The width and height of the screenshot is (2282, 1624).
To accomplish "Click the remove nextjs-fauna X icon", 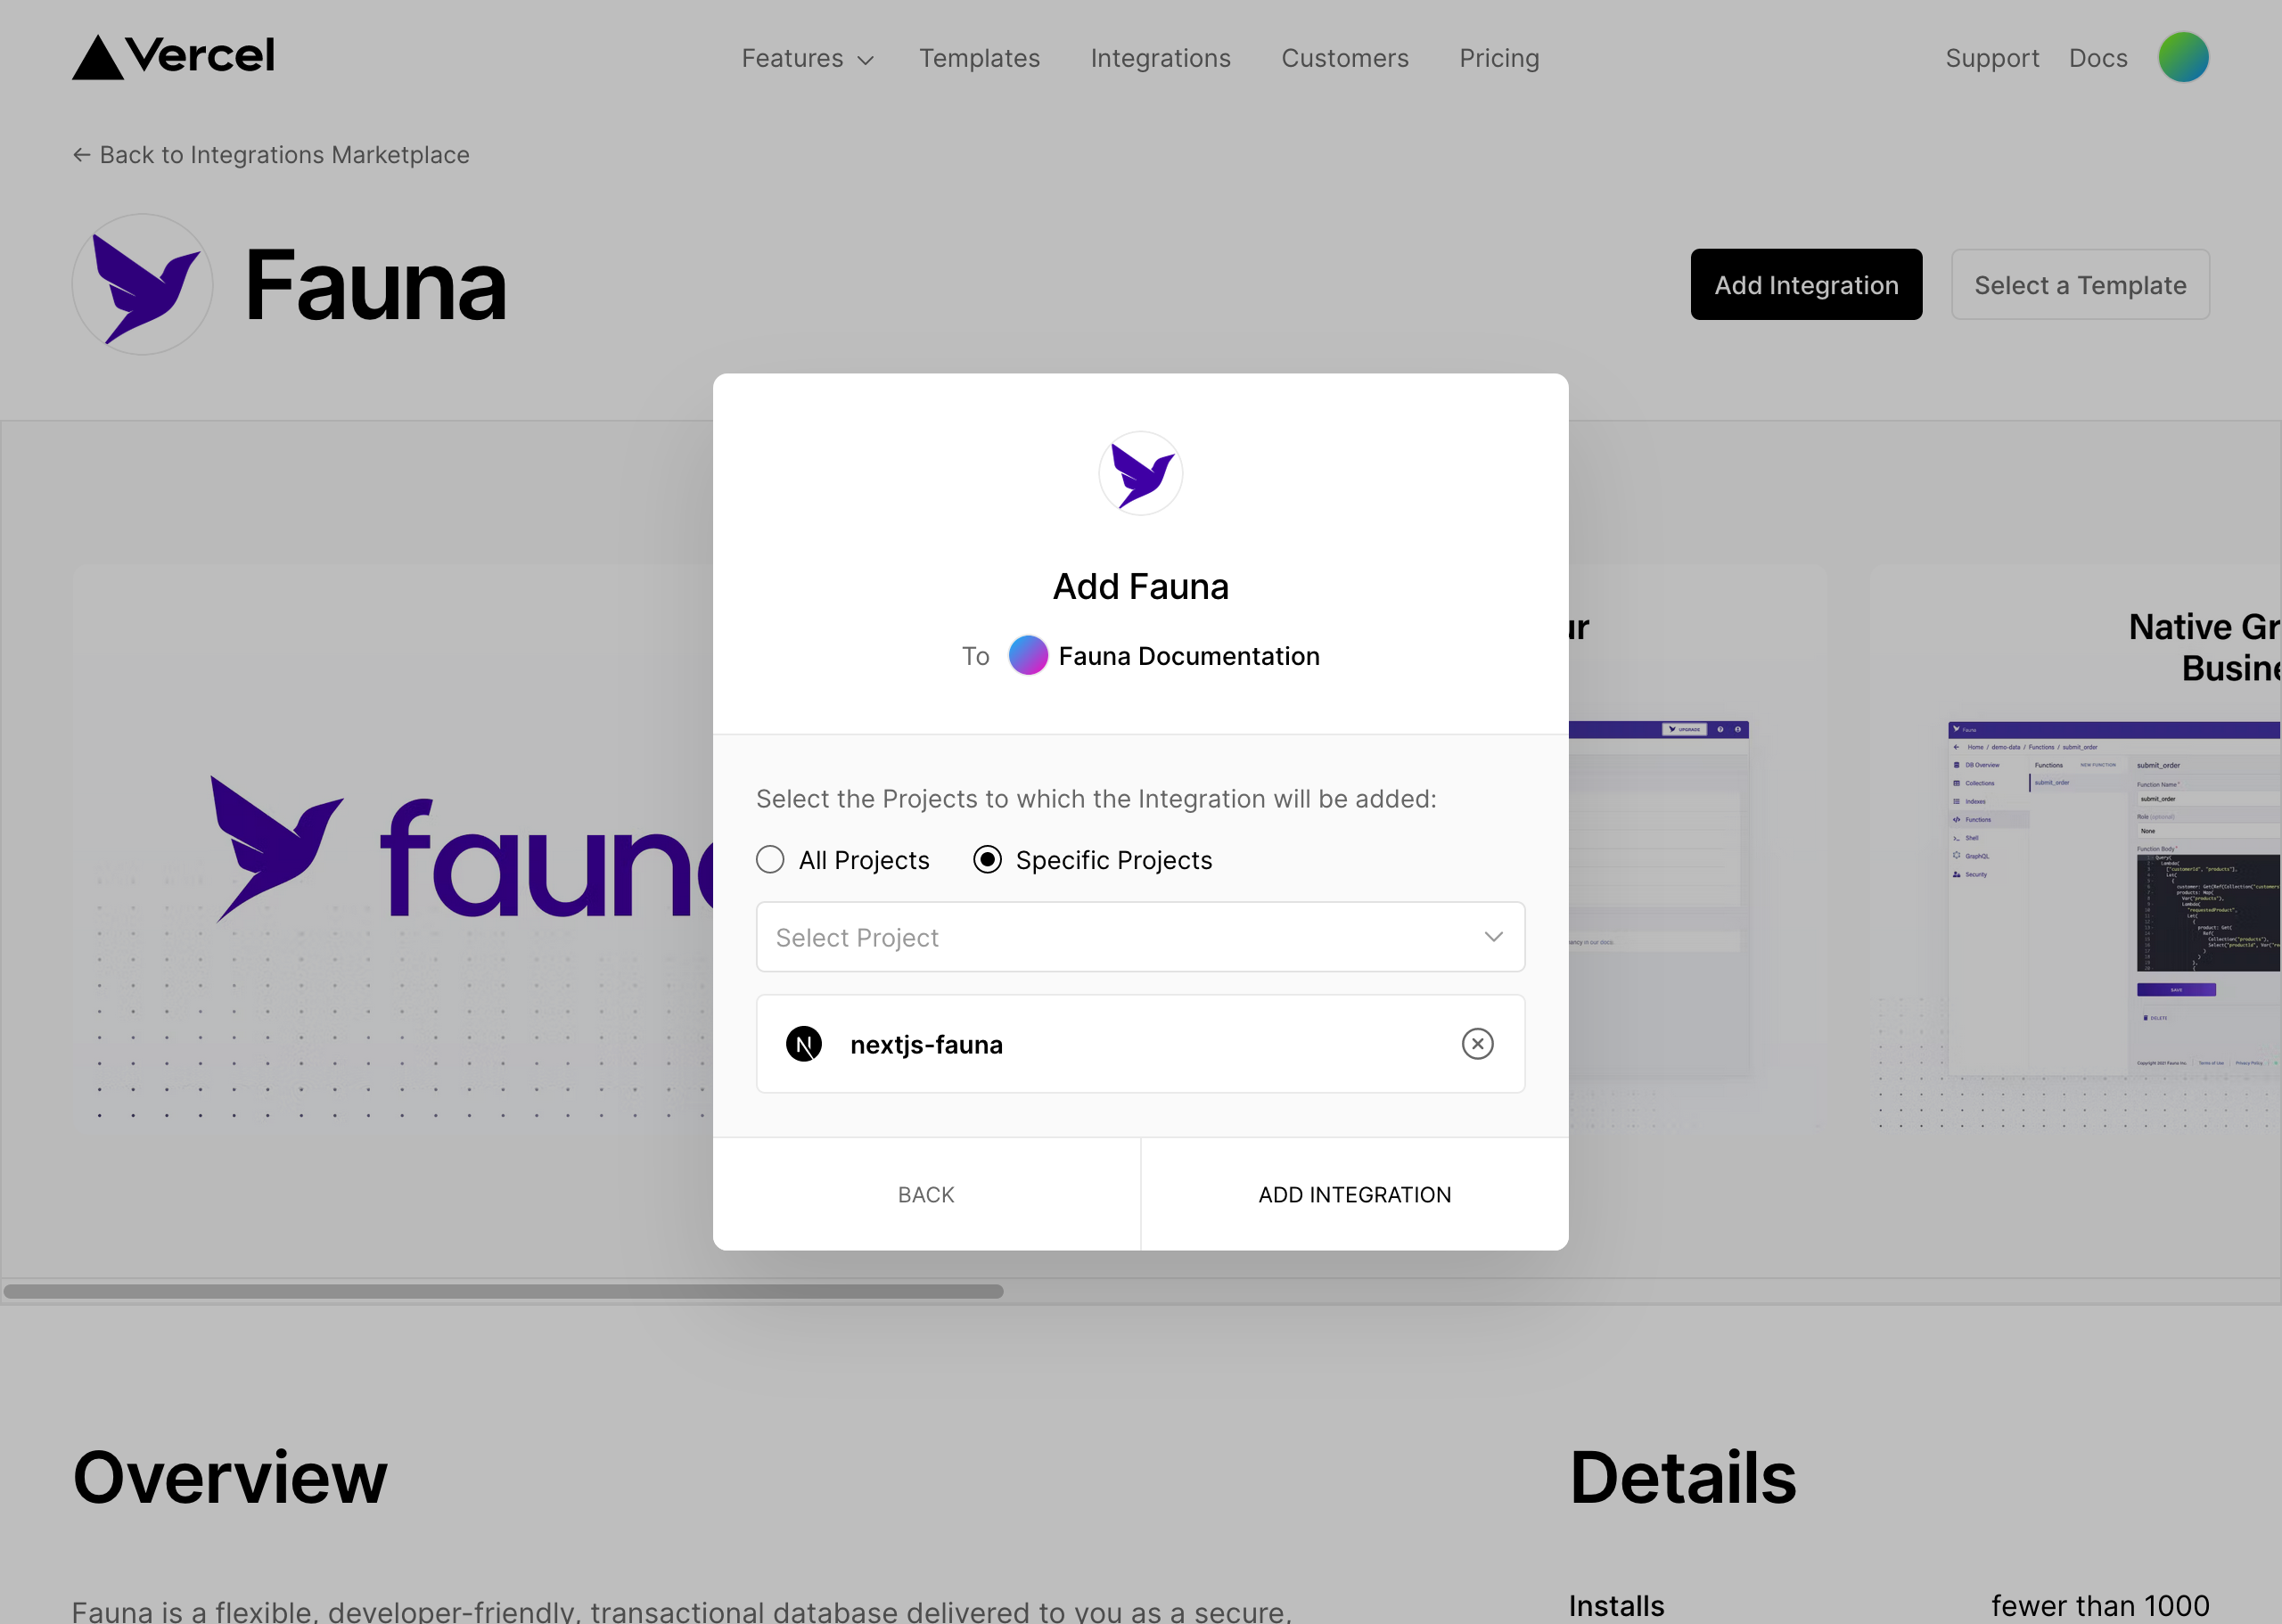I will click(1477, 1042).
